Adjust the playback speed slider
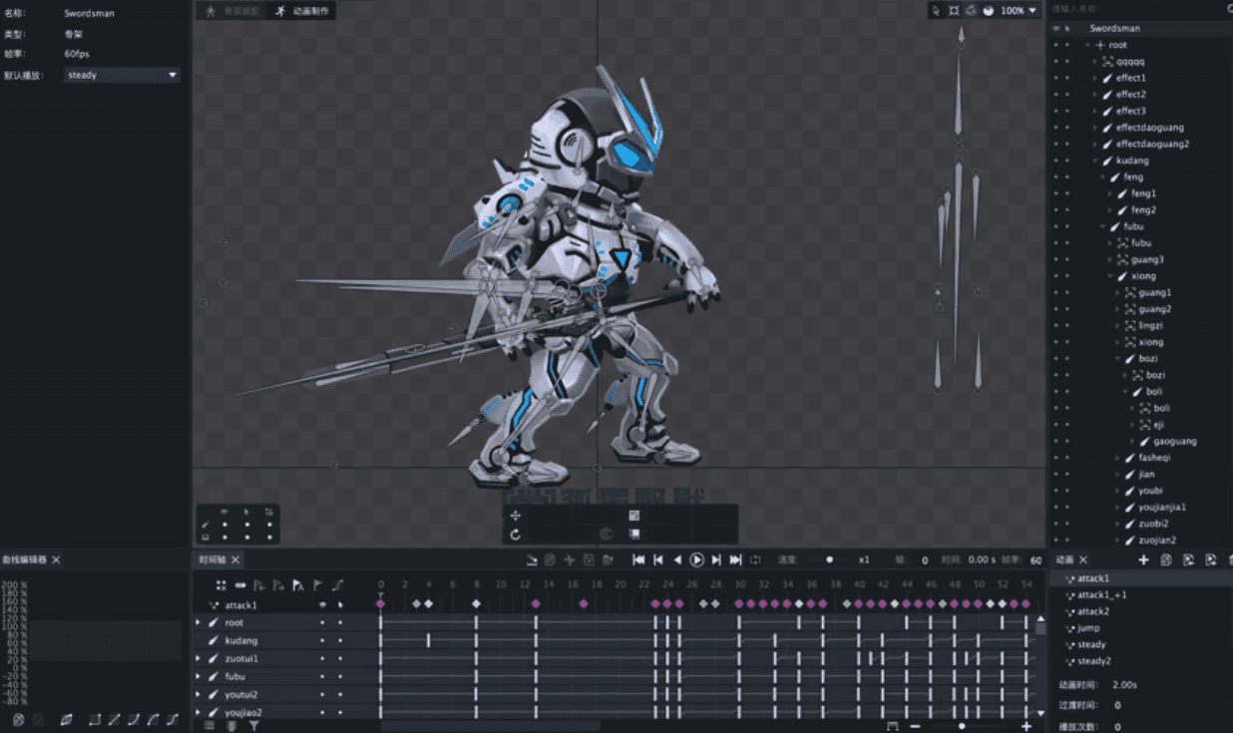This screenshot has width=1233, height=733. click(x=829, y=560)
